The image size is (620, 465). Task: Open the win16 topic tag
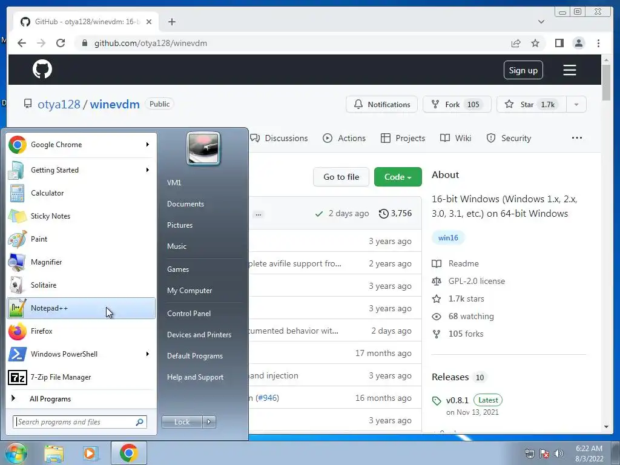coord(448,237)
